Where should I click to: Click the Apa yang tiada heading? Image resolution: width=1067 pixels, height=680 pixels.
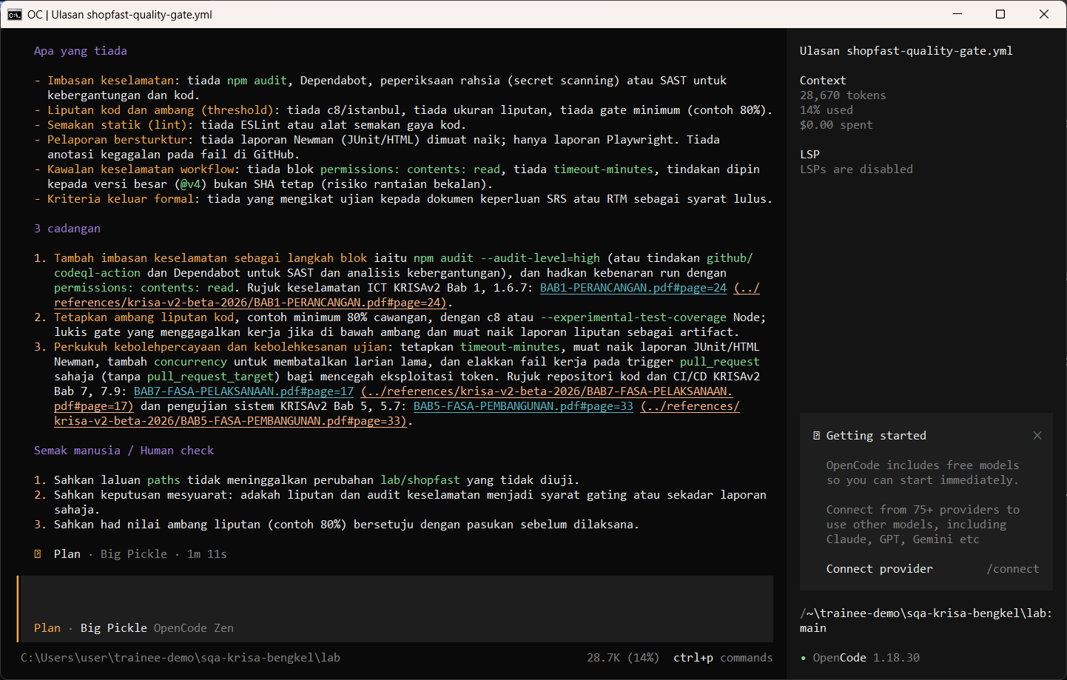[81, 51]
